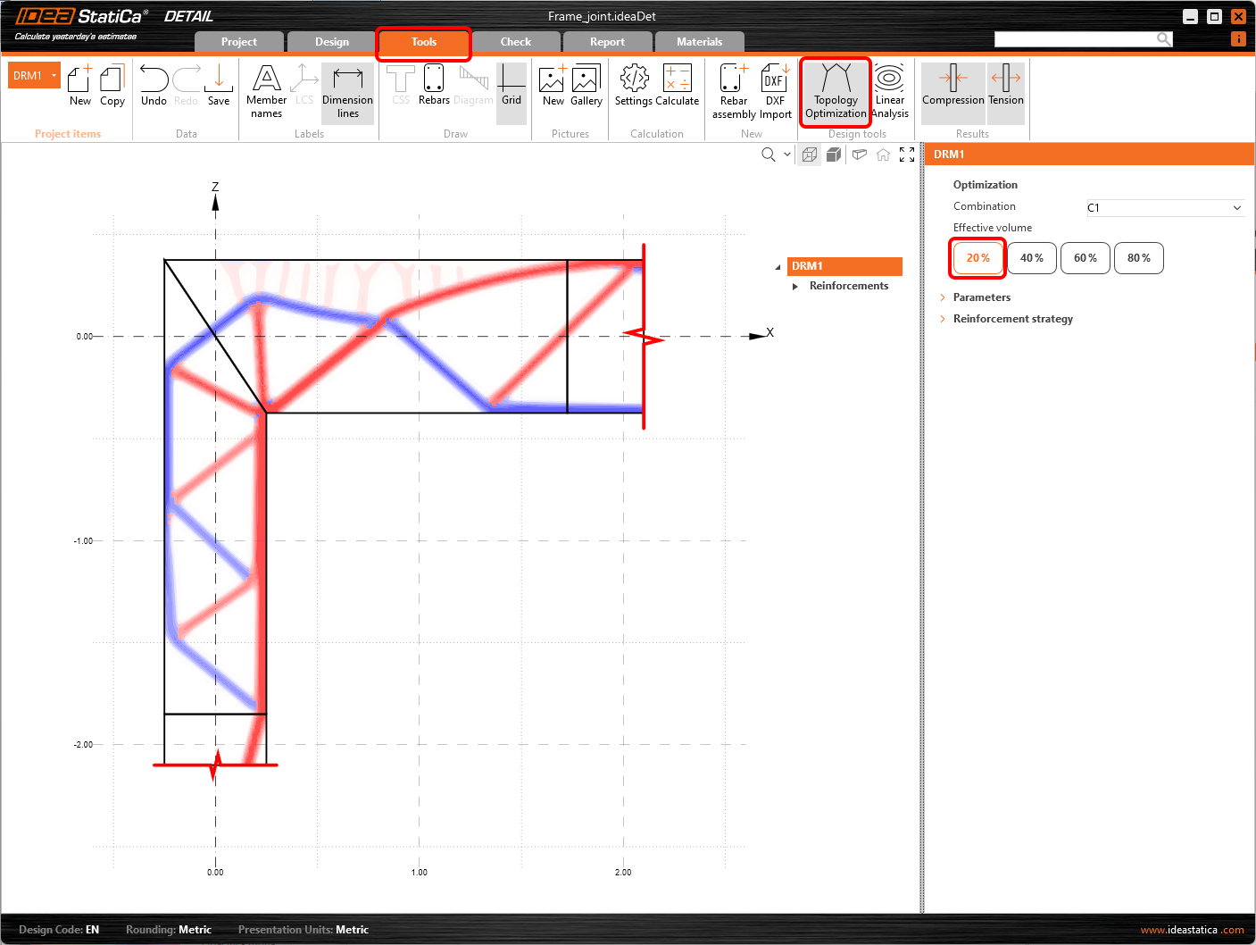
Task: Open Linear Analysis design tool
Action: [890, 92]
